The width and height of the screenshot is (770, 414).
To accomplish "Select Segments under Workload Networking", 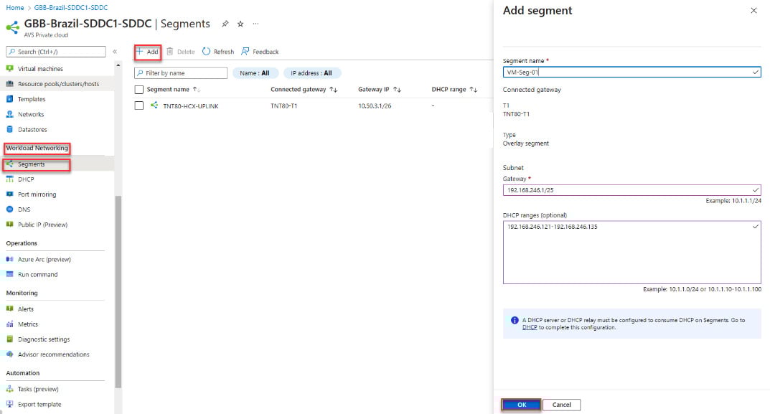I will [x=32, y=164].
